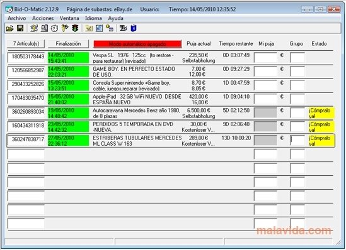Click the 7 Artículo(s) button
The width and height of the screenshot is (346, 250).
pos(26,44)
